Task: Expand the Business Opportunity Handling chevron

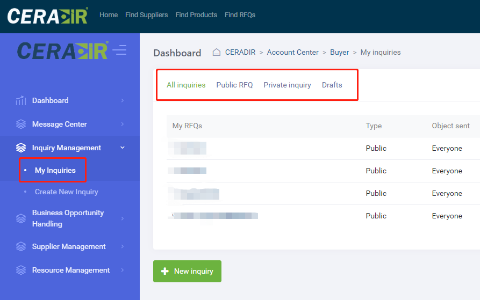Action: tap(123, 218)
